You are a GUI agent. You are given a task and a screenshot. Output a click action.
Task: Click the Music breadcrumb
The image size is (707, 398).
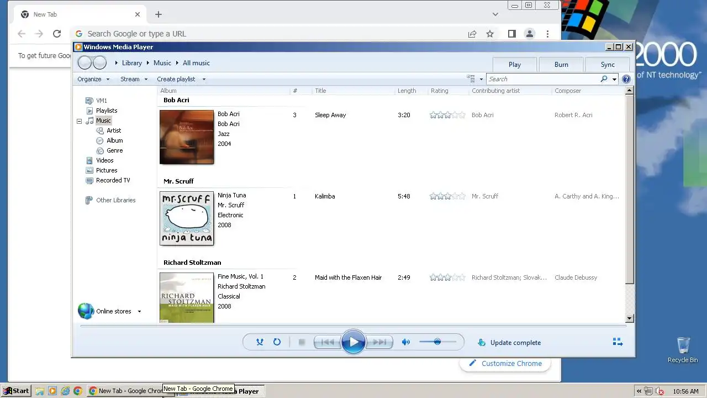point(162,63)
